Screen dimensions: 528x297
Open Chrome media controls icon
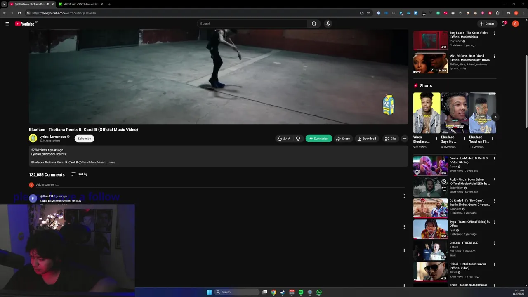tap(508, 13)
